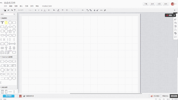Viewport: 178px width, 100px height.
Task: Open the comments speech bubble panel icon
Action: click(175, 37)
